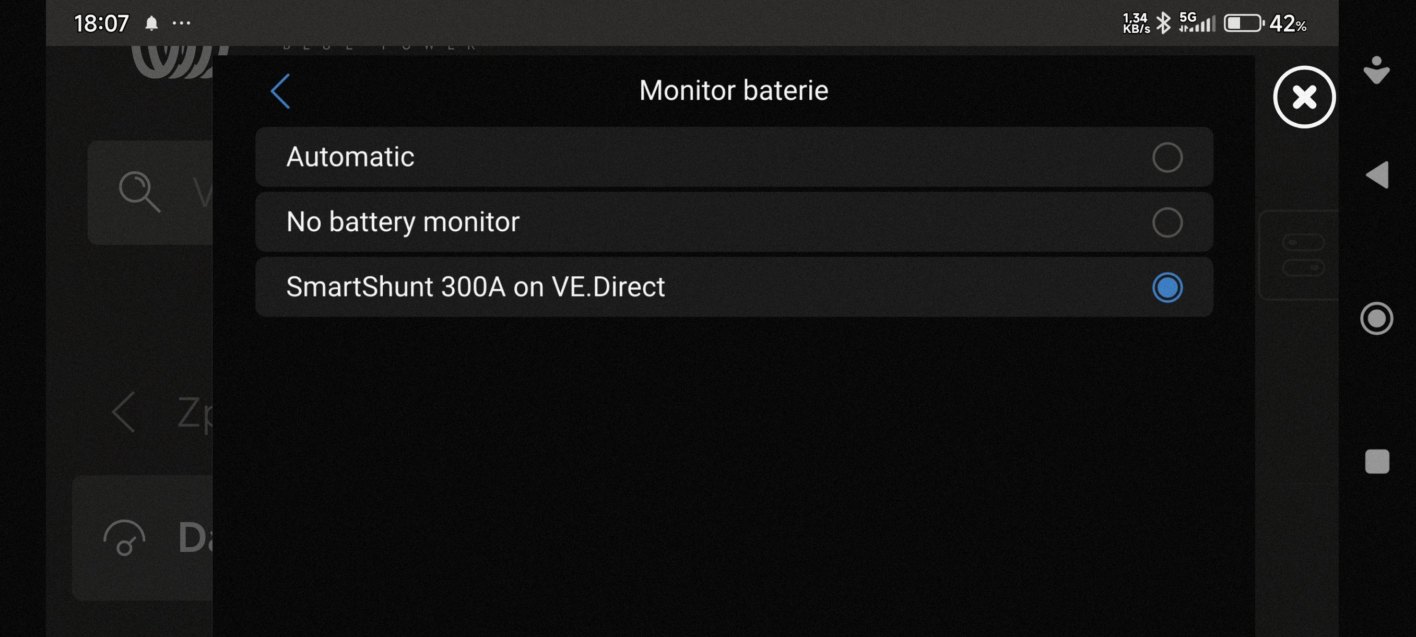
Task: Close the Monitor baterie dialog
Action: point(1303,97)
